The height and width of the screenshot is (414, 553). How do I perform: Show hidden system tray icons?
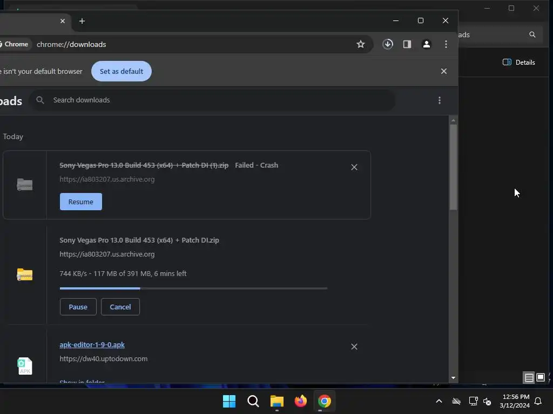tap(439, 401)
